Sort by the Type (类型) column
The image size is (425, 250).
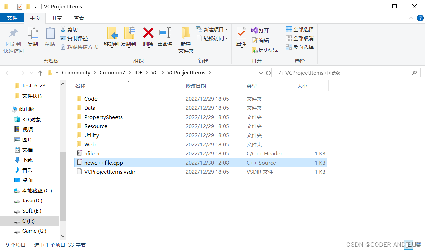point(252,86)
